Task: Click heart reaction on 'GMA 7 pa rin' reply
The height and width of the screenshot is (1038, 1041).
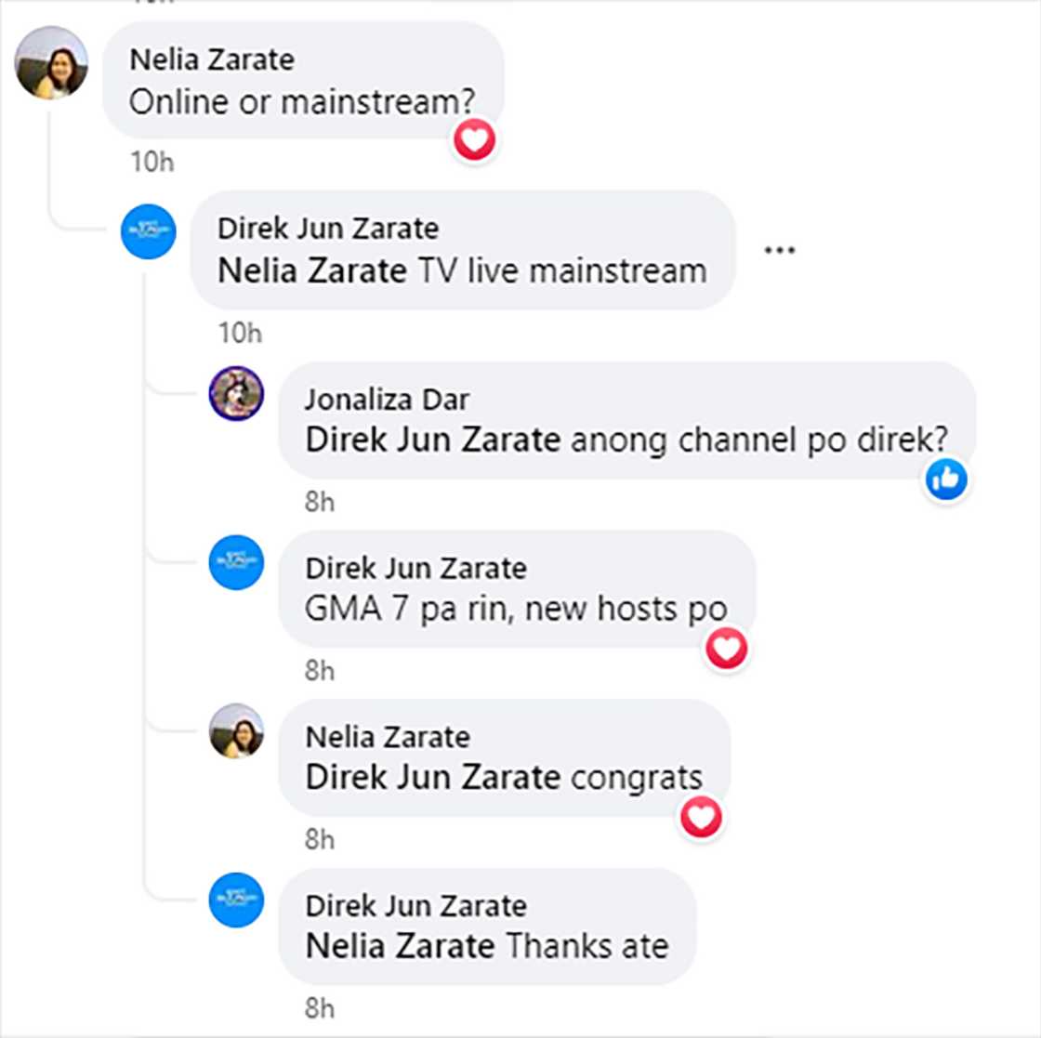Action: pos(727,648)
